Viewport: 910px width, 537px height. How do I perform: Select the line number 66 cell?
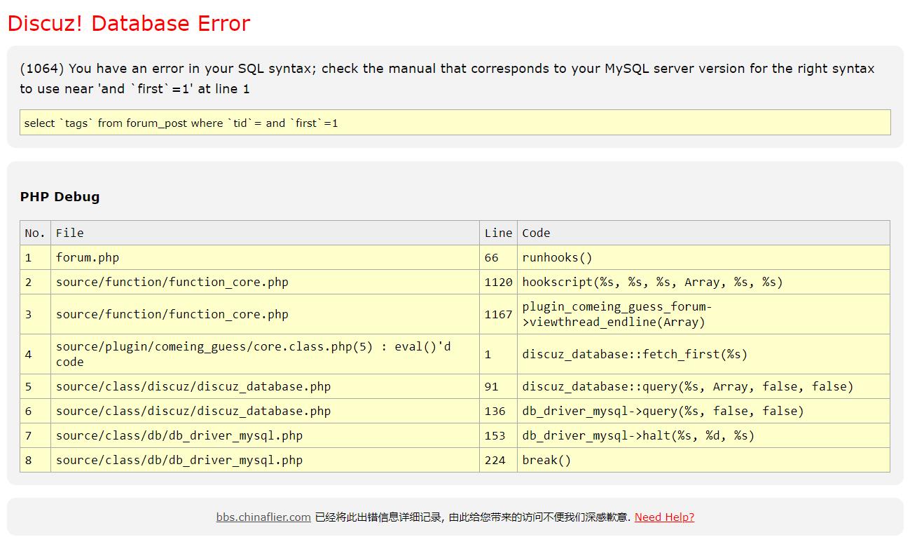498,257
